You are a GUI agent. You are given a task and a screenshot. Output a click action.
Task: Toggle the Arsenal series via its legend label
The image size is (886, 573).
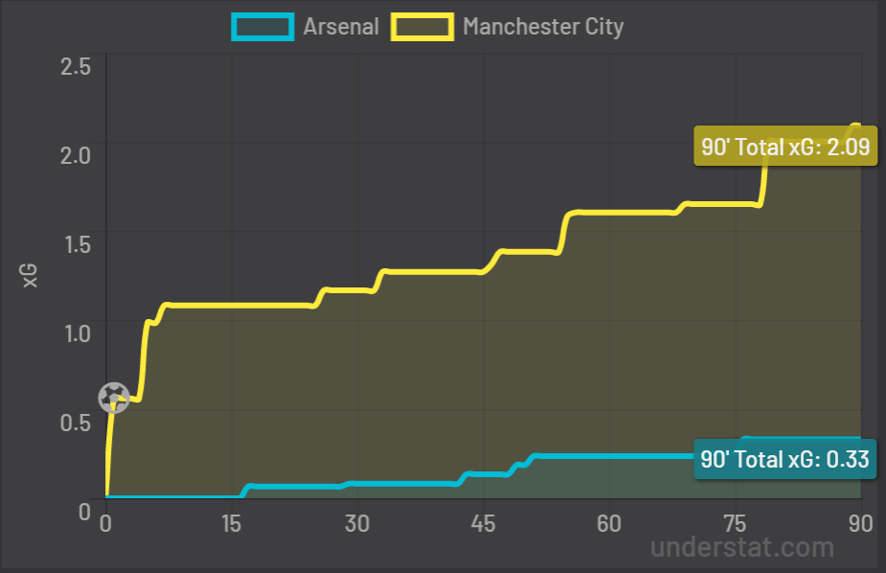[x=341, y=26]
